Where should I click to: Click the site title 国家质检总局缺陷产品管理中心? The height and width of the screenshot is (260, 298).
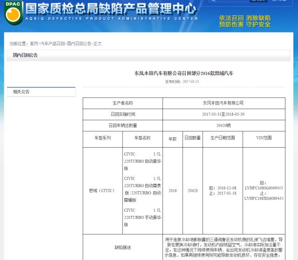click(111, 9)
